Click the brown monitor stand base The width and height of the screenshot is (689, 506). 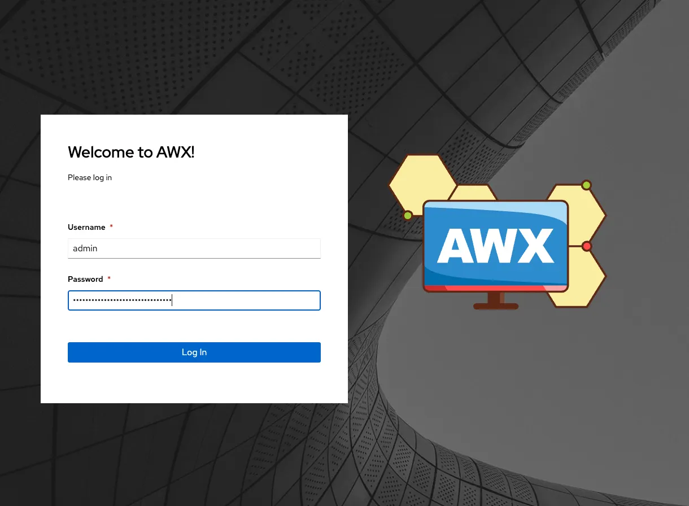496,306
